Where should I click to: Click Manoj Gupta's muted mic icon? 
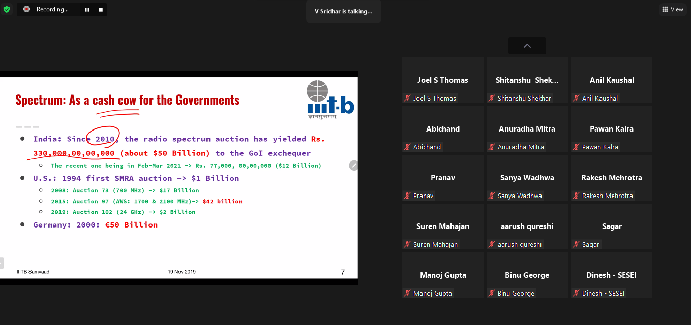pos(407,293)
